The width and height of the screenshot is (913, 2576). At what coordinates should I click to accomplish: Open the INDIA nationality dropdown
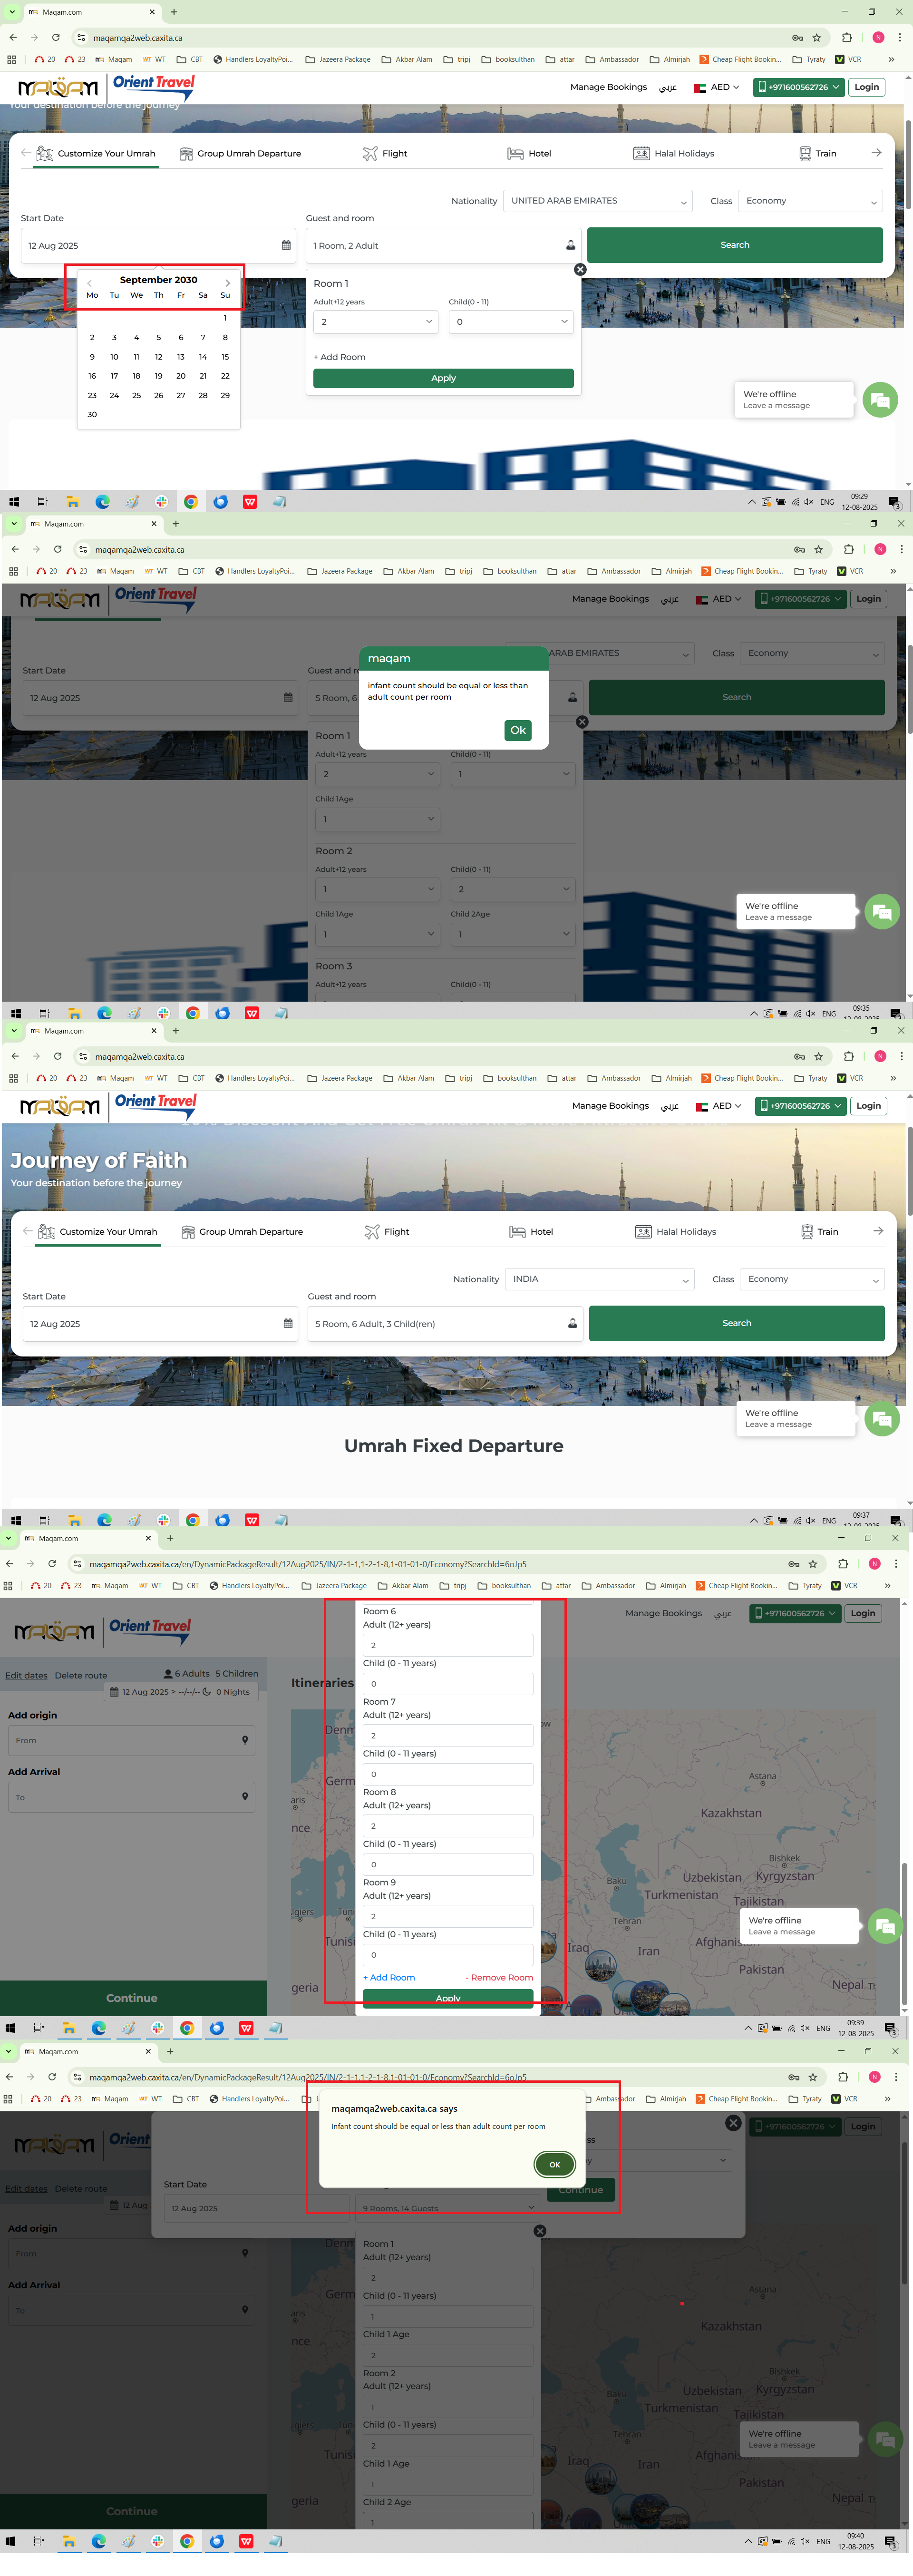click(x=599, y=1279)
